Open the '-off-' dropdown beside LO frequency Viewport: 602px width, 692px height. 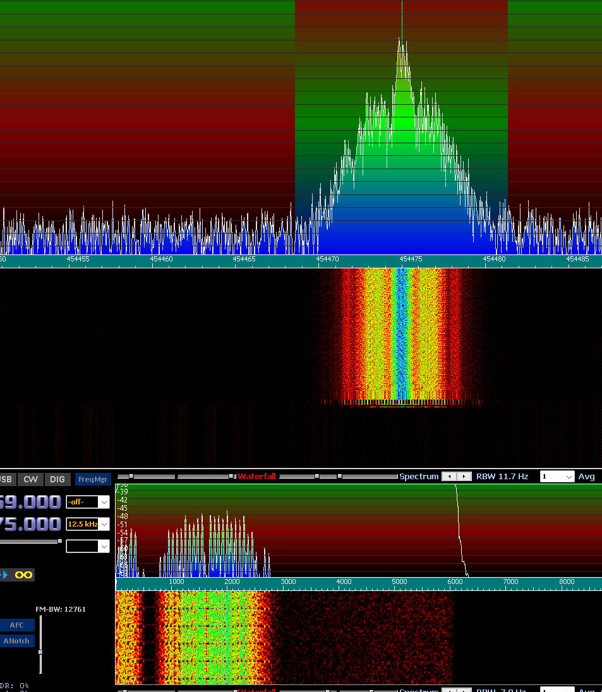click(x=88, y=502)
